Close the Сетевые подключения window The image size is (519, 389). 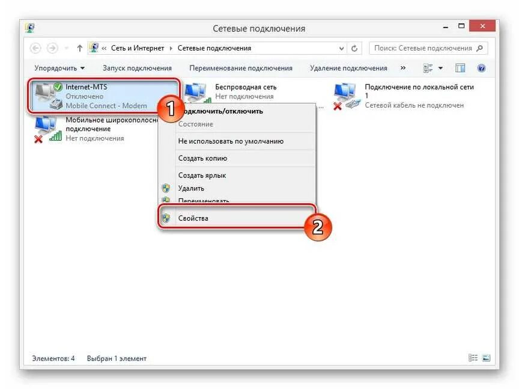click(x=482, y=26)
